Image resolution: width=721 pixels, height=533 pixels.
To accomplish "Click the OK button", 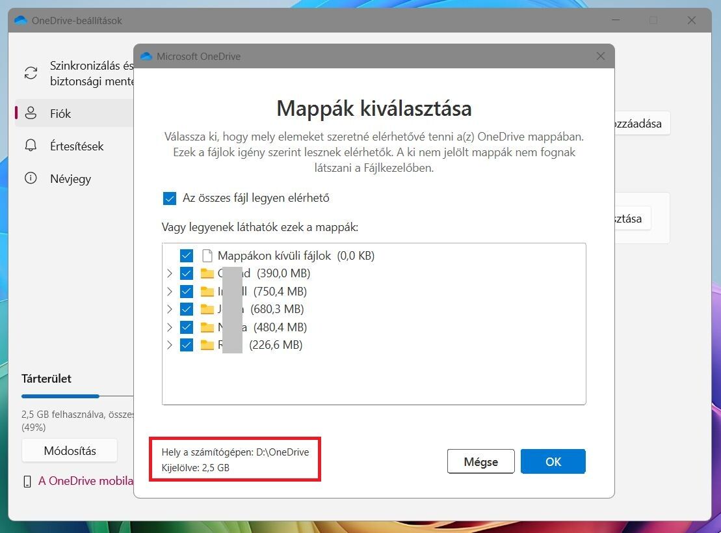I will click(x=553, y=461).
